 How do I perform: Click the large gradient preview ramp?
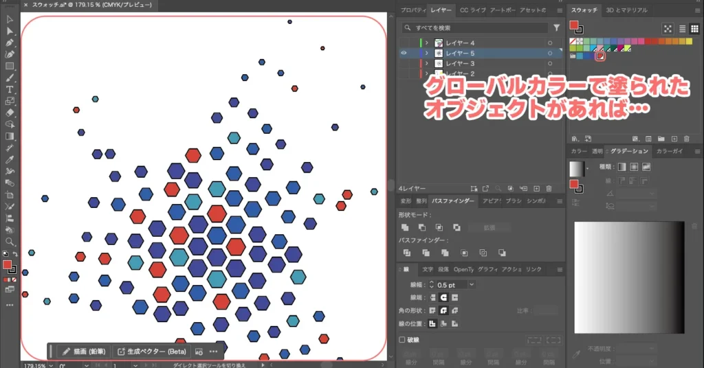point(630,277)
